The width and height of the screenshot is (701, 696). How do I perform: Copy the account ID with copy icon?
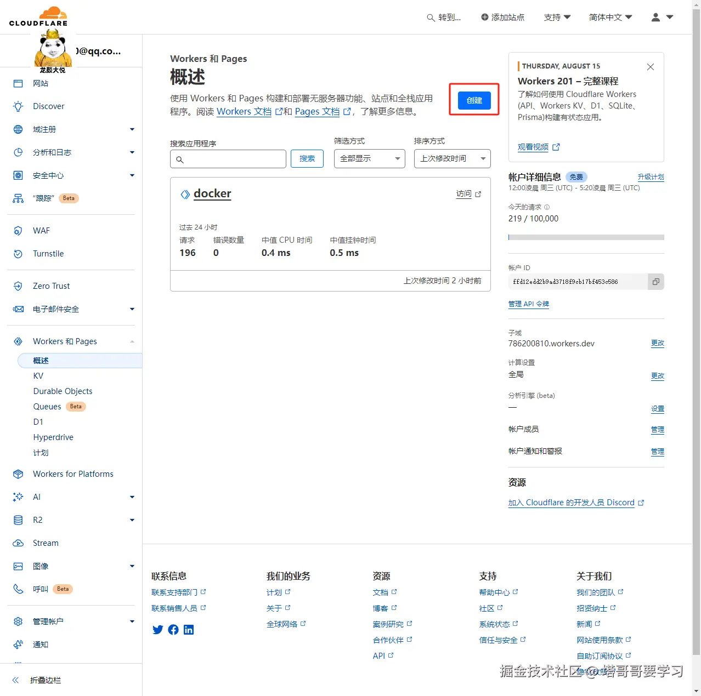pos(655,282)
